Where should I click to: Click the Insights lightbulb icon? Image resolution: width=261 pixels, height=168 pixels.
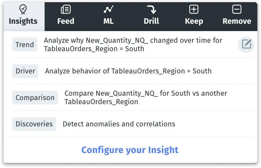[x=23, y=9]
